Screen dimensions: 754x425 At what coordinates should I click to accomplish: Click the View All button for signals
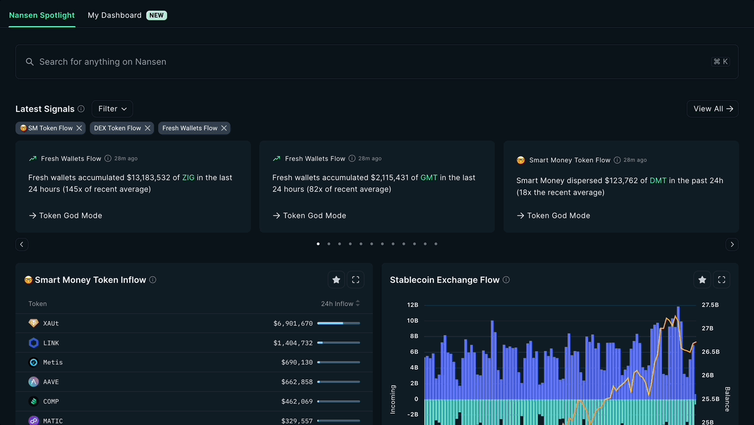[712, 109]
